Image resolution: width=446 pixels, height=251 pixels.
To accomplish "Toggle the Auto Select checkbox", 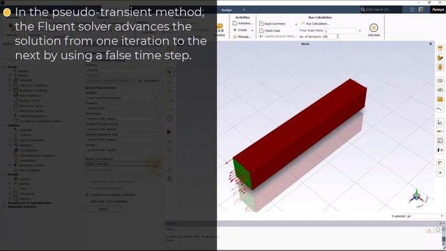I will [x=141, y=81].
